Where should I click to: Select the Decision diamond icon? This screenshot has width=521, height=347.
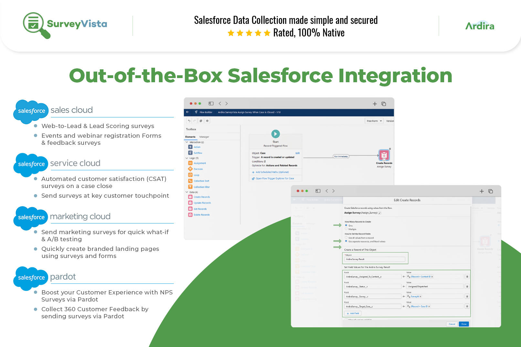[x=190, y=169]
